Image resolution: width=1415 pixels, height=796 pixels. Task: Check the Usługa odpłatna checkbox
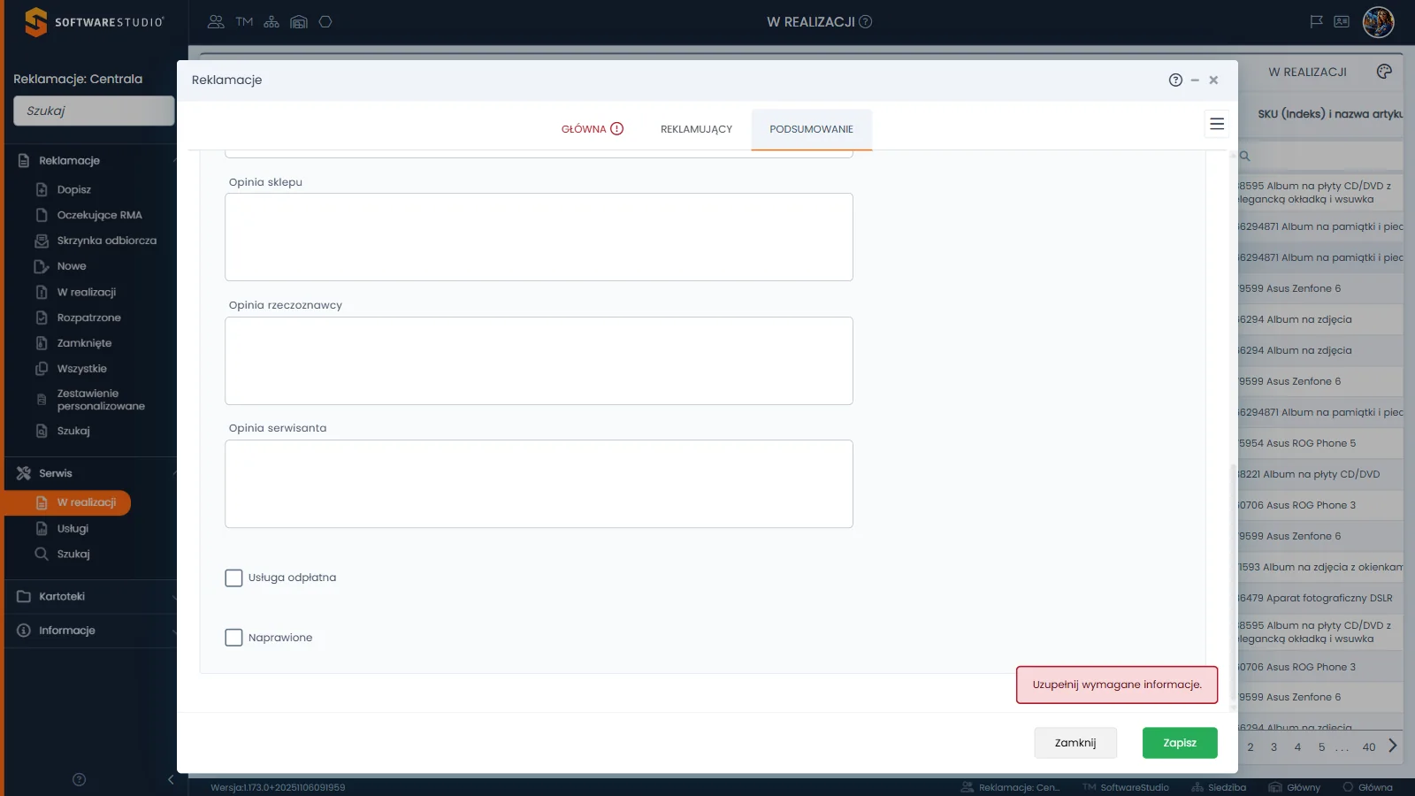[233, 578]
